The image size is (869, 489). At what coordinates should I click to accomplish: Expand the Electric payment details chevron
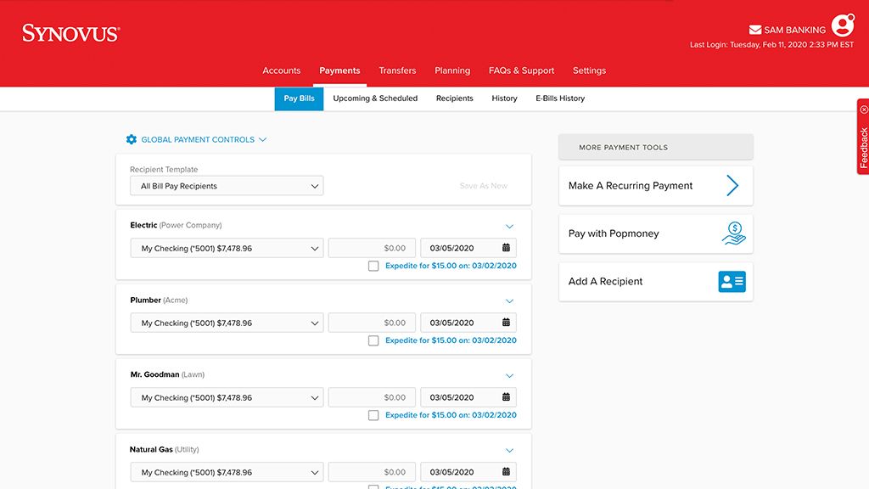tap(509, 227)
